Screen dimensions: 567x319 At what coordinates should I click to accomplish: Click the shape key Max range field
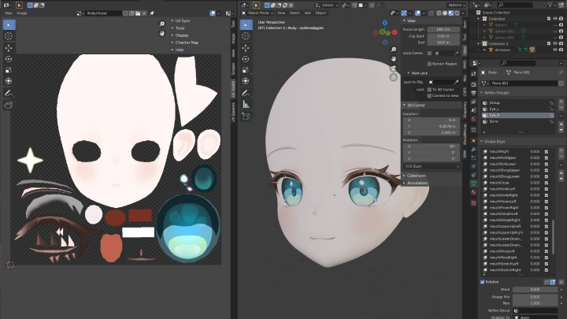point(535,303)
